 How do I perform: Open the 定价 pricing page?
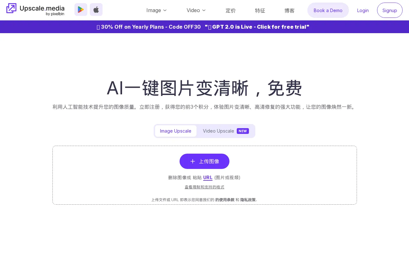tap(231, 11)
